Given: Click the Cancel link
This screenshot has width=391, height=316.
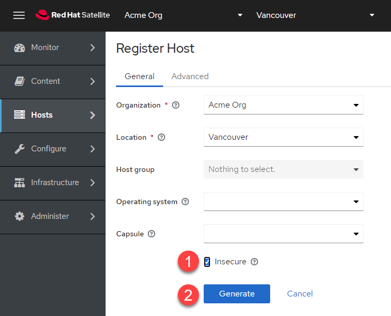Looking at the screenshot, I should 300,294.
